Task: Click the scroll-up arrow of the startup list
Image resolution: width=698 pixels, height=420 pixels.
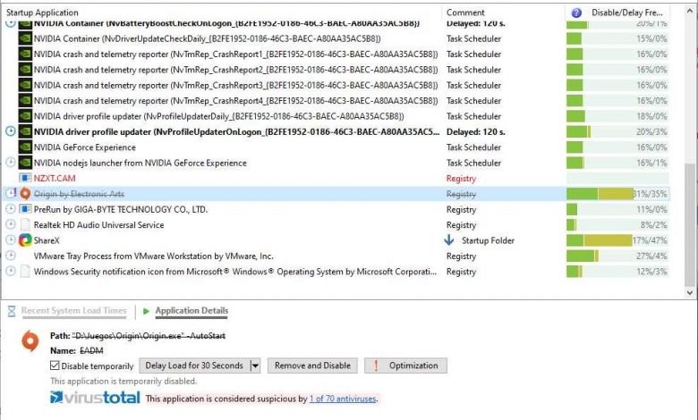Action: coord(690,11)
